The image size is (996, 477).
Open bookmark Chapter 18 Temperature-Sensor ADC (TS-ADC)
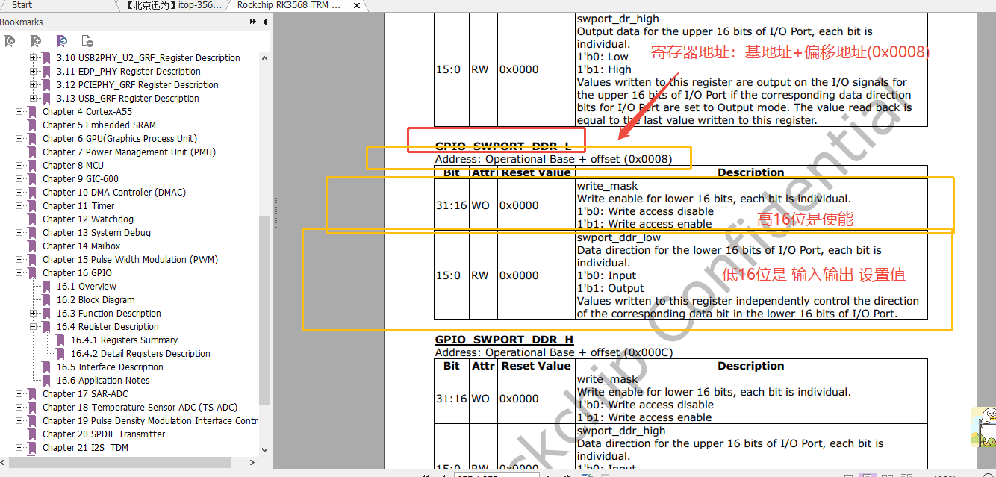coord(140,408)
